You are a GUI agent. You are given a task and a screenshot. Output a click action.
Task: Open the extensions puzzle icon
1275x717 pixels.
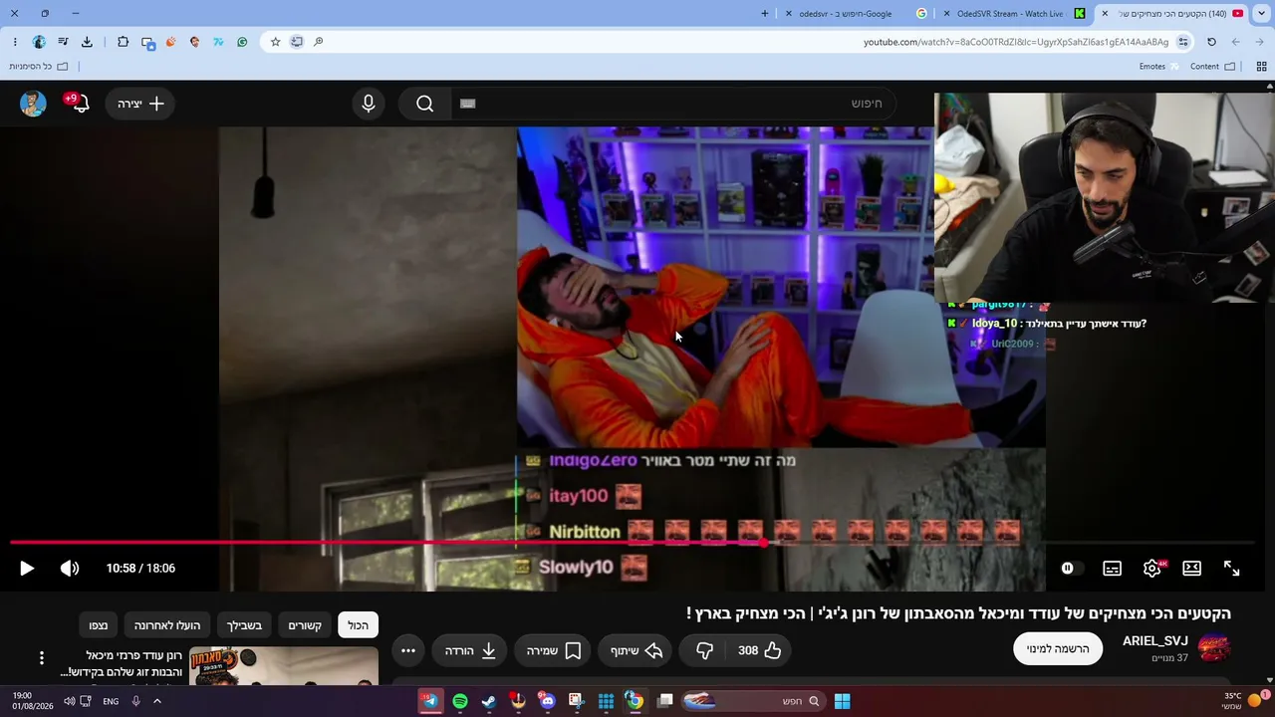pyautogui.click(x=123, y=42)
